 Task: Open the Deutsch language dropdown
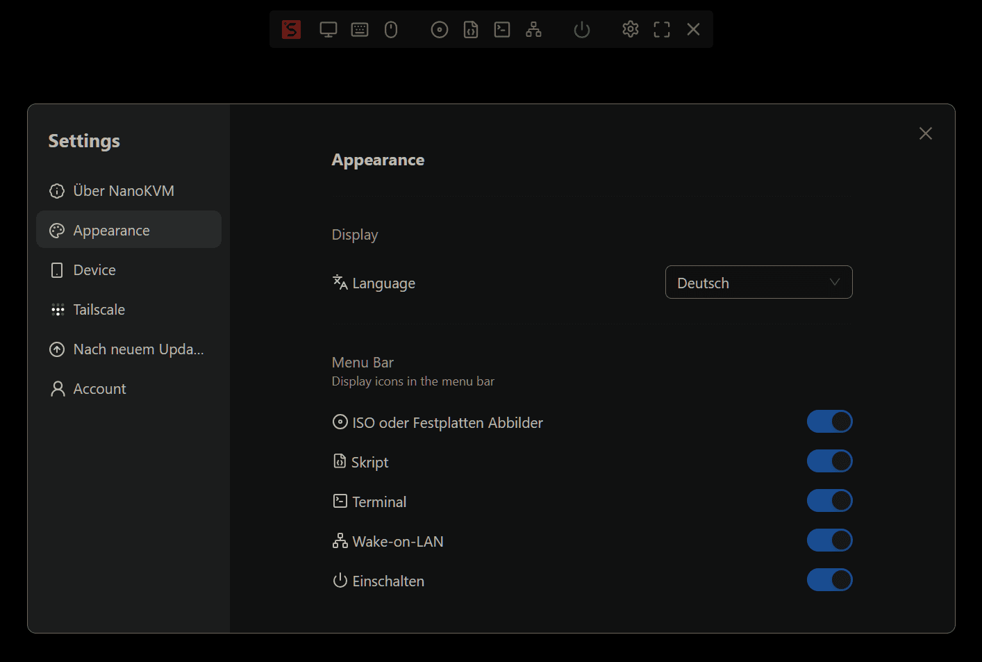point(758,282)
